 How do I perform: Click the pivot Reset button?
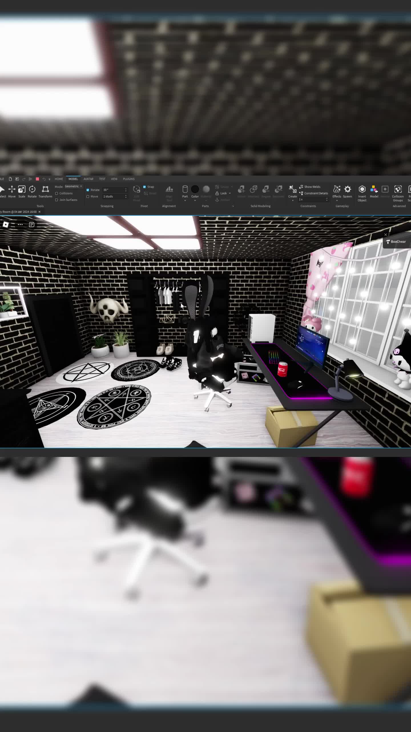coord(151,193)
